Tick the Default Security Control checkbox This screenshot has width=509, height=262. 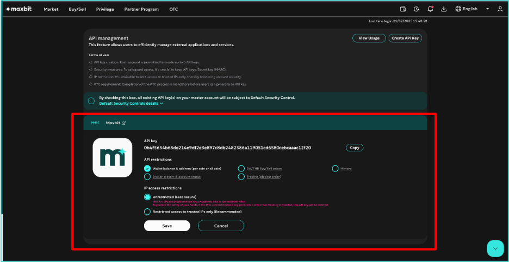click(x=91, y=100)
